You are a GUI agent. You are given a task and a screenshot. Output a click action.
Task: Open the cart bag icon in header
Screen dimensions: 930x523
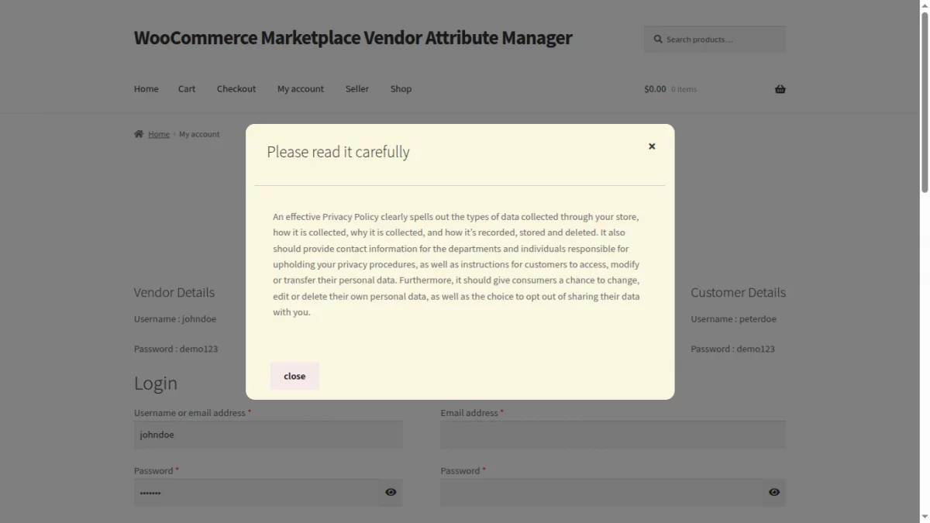[x=780, y=88]
